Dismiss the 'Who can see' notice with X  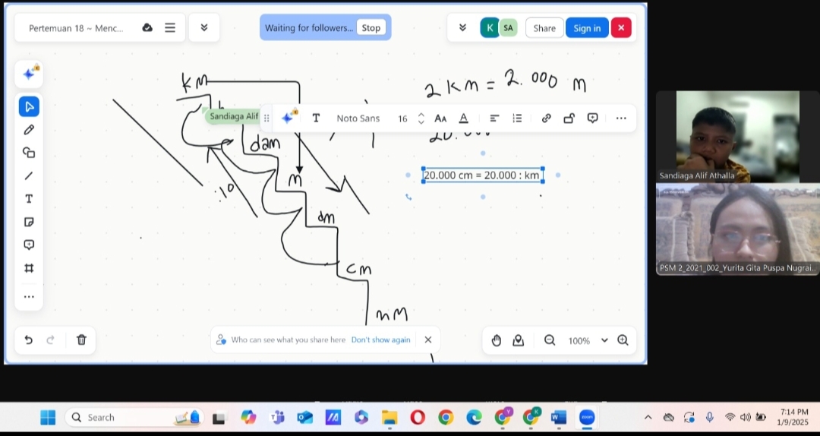click(427, 340)
